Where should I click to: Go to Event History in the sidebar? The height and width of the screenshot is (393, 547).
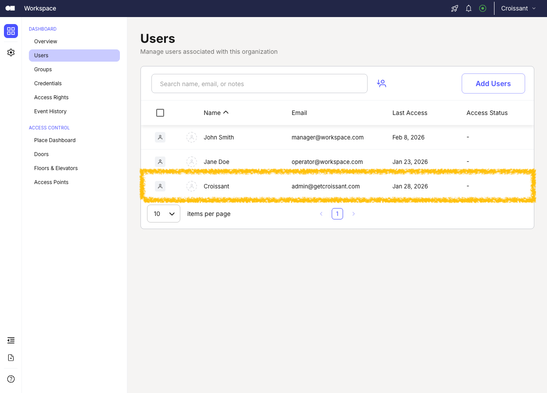[x=50, y=111]
